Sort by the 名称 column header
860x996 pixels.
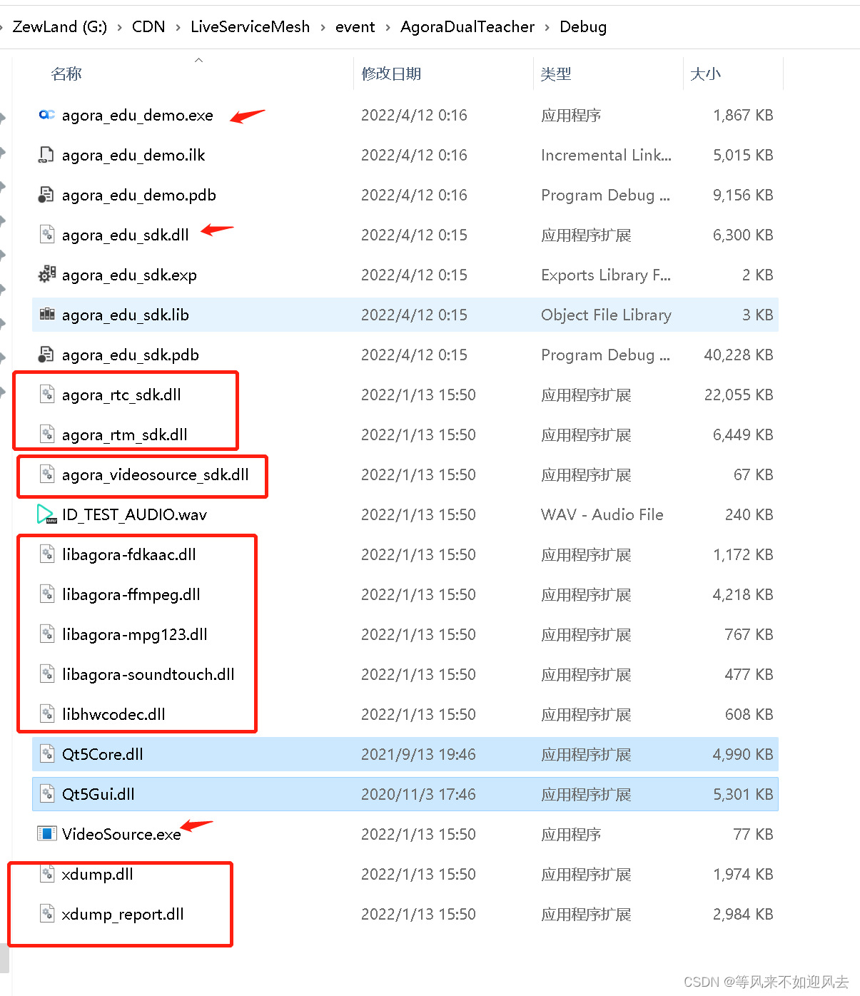tap(66, 73)
